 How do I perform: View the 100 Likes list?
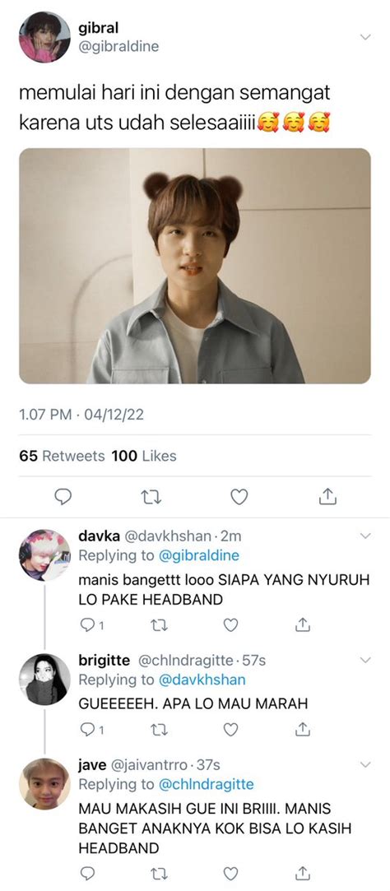tap(144, 456)
